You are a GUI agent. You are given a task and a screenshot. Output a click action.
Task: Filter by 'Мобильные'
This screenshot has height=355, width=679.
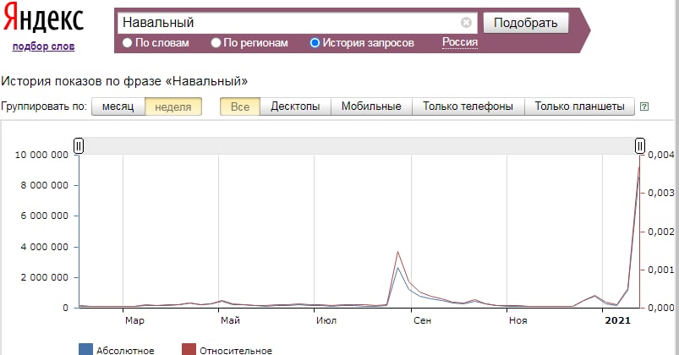coord(371,106)
